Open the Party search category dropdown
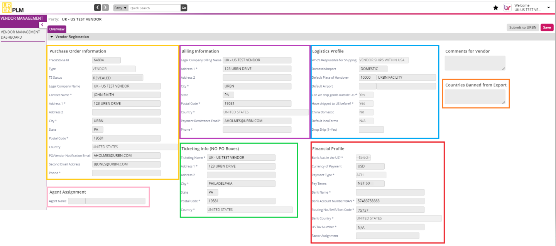Image resolution: width=556 pixels, height=246 pixels. tap(120, 7)
